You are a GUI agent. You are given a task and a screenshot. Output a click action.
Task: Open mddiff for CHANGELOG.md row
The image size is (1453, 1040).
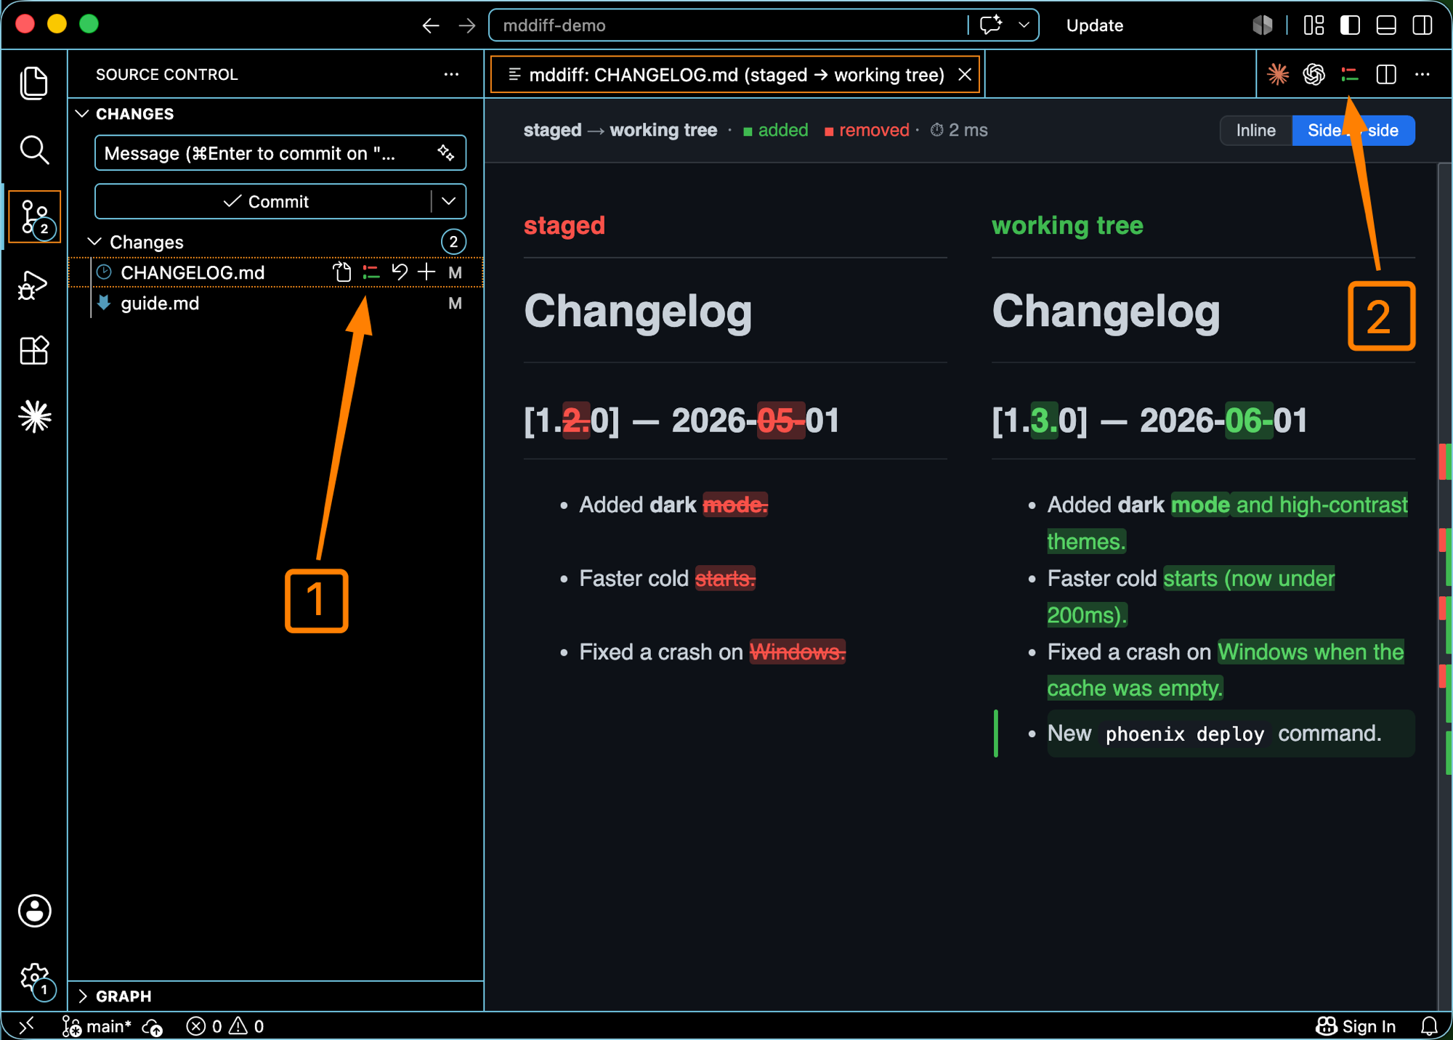371,272
